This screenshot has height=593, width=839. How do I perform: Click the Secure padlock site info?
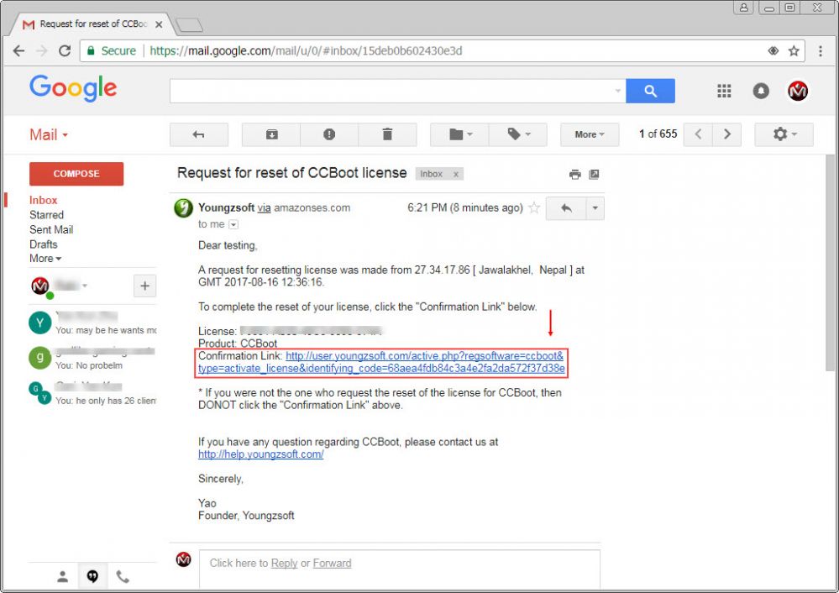click(x=112, y=51)
